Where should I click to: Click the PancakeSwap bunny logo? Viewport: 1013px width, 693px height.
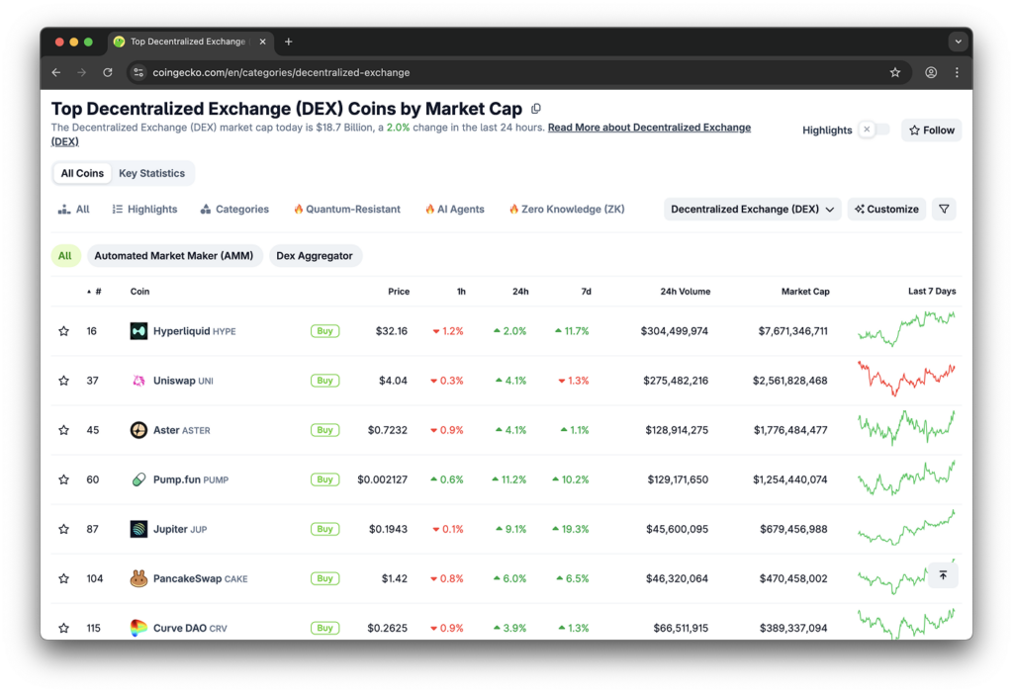tap(138, 578)
